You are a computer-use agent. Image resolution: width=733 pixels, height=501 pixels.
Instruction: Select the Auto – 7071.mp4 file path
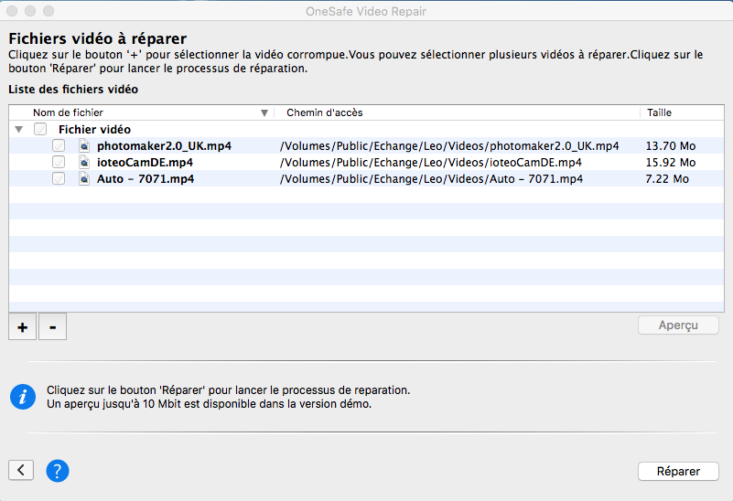click(x=431, y=179)
